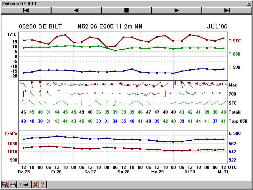Skip to the last time step
Image resolution: width=253 pixels, height=190 pixels.
(227, 10)
